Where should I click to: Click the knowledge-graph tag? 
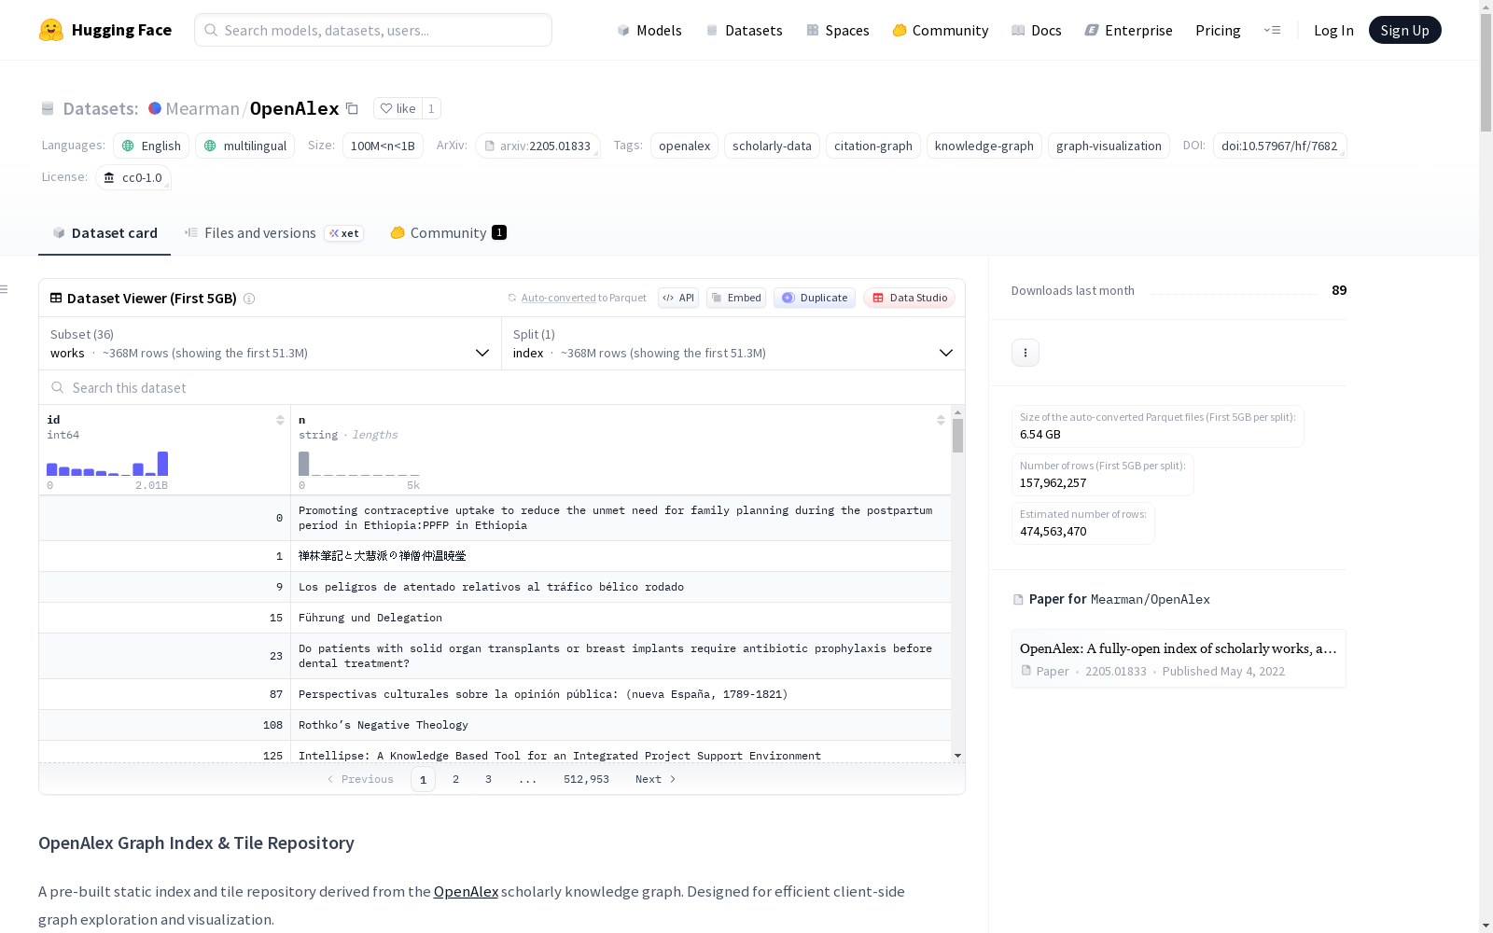click(984, 146)
